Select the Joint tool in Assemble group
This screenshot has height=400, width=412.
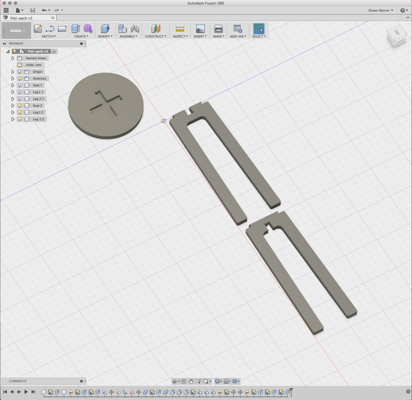[x=135, y=29]
